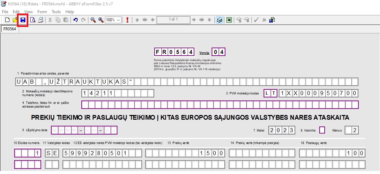Zoom in with the plus magnifier
The width and height of the screenshot is (380, 174).
pyautogui.click(x=101, y=20)
